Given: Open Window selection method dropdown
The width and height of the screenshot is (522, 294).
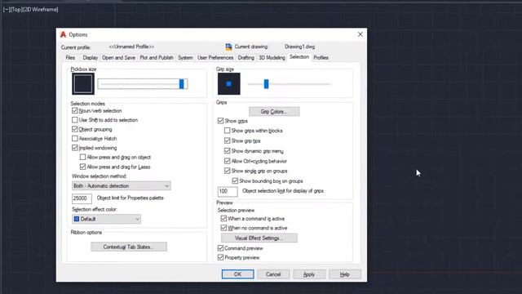Looking at the screenshot, I should [122, 185].
